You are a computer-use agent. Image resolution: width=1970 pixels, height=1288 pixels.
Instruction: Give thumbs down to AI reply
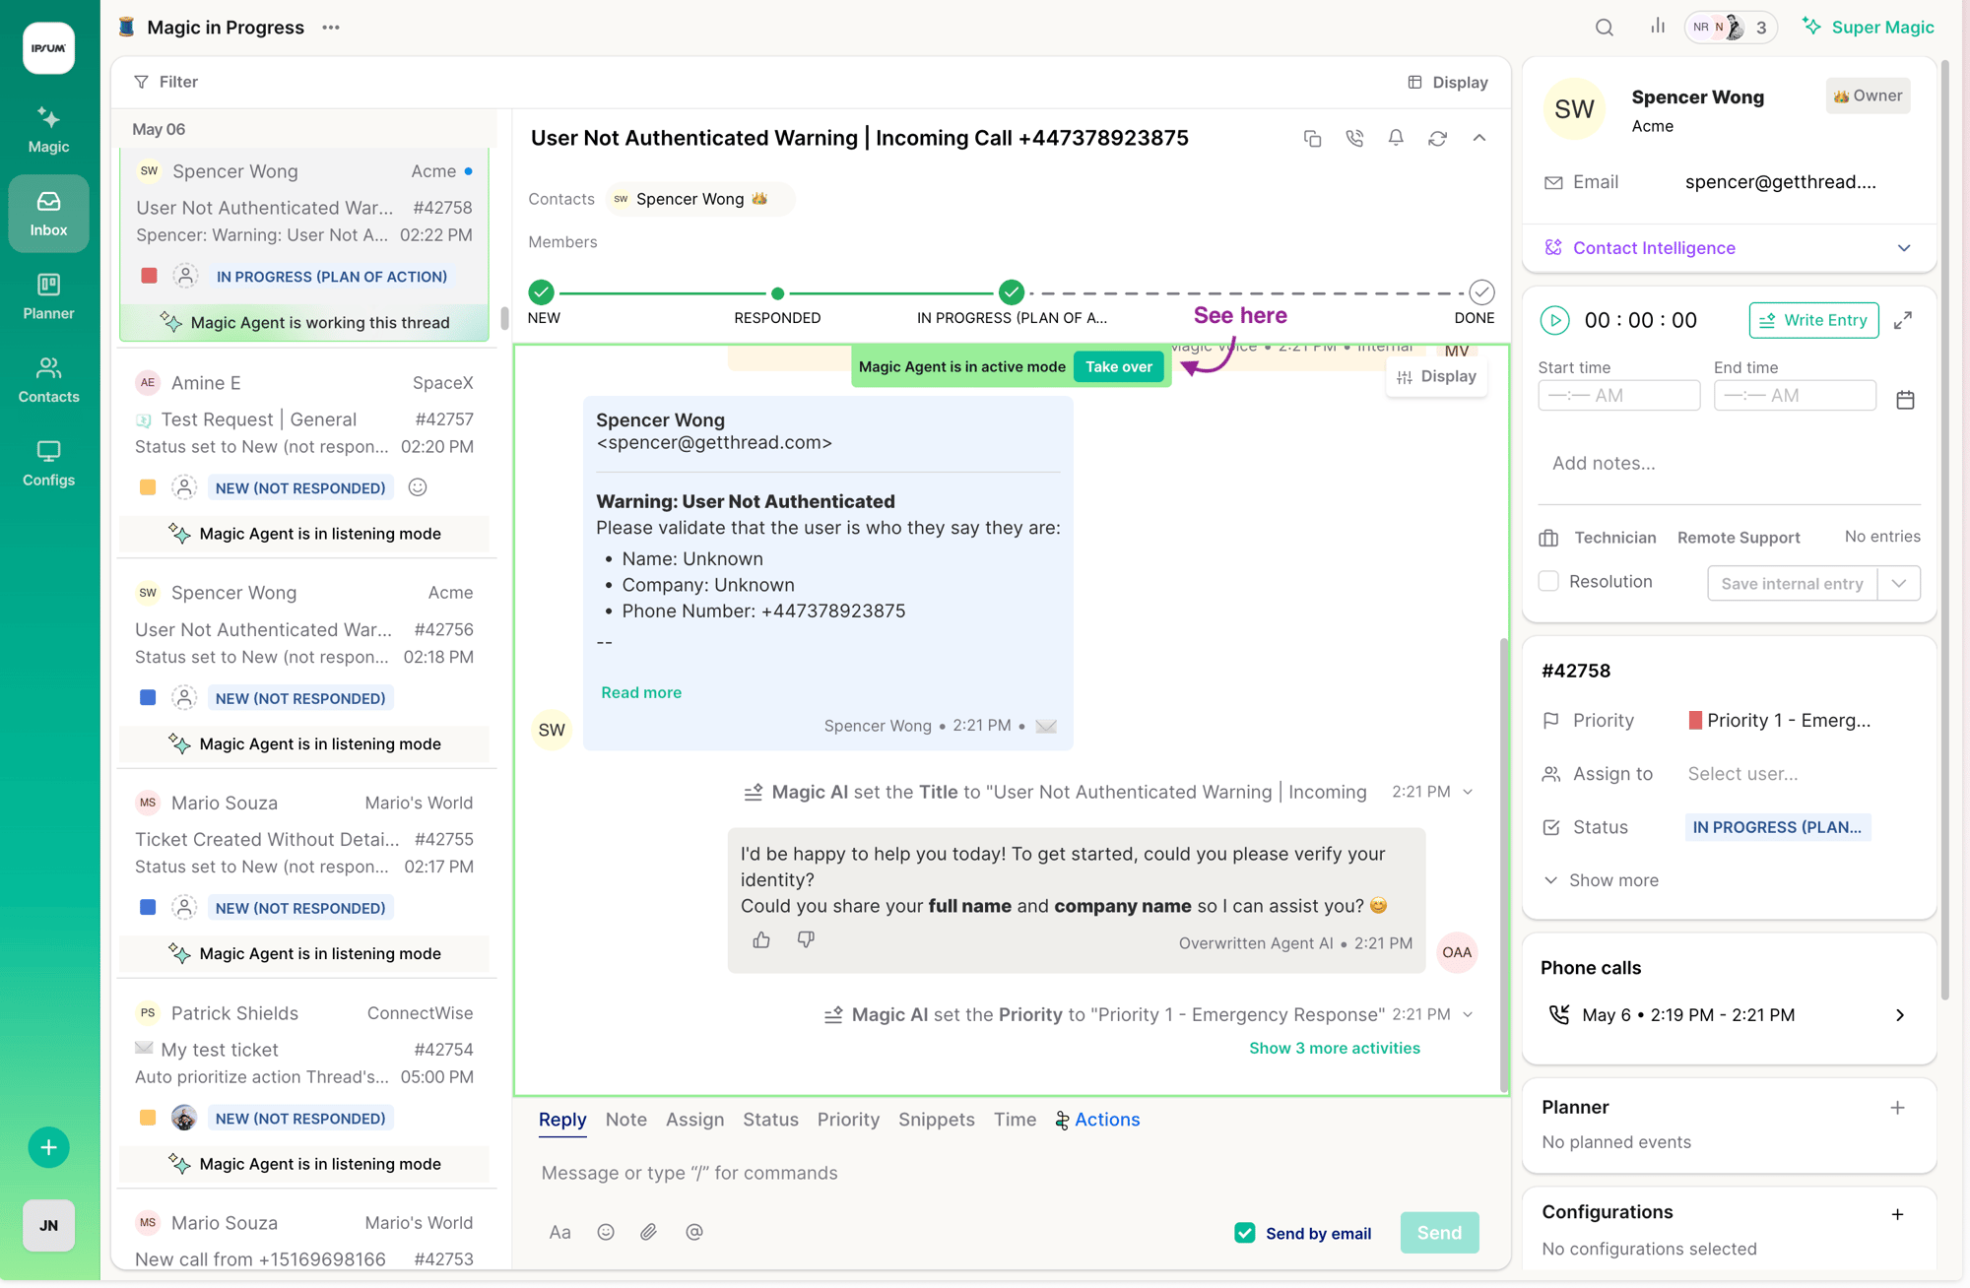pyautogui.click(x=806, y=940)
